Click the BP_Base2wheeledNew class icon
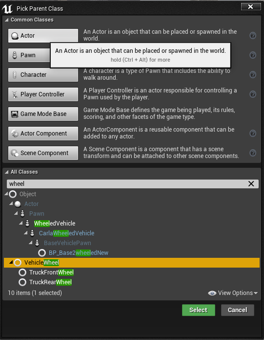This screenshot has height=340, width=264. (x=42, y=253)
